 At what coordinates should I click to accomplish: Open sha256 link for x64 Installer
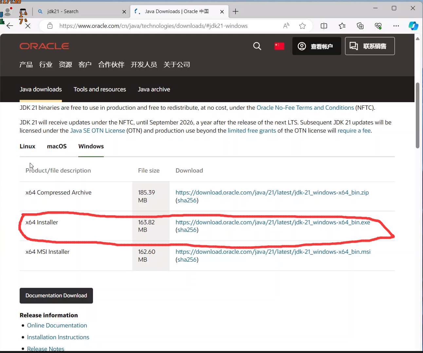(187, 230)
